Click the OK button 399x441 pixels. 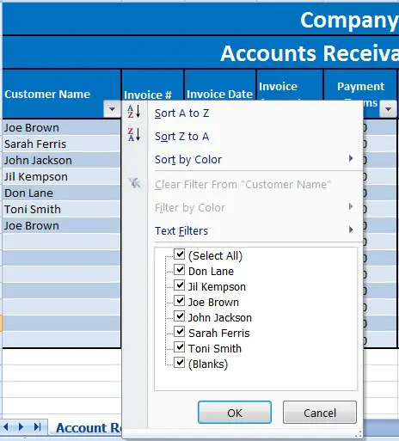235,413
